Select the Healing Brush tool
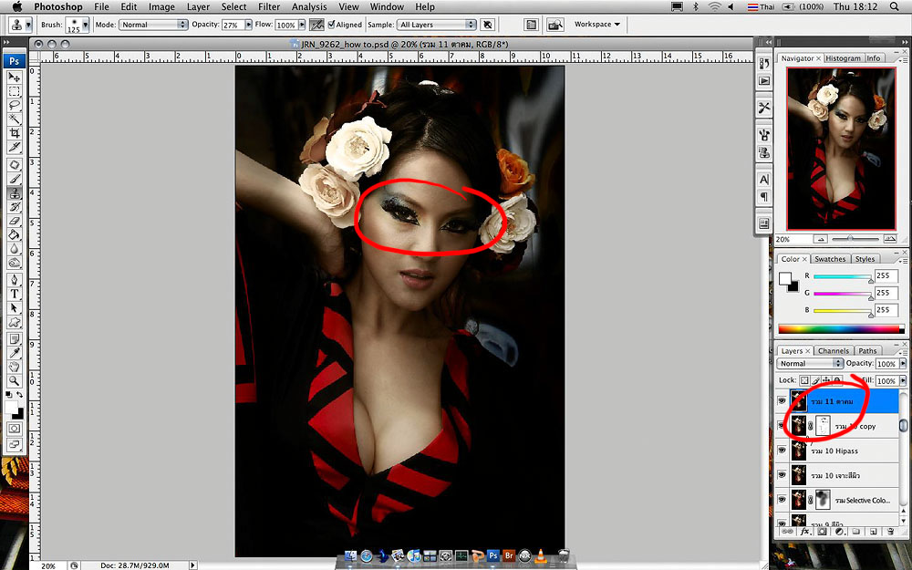Viewport: 912px width, 570px height. click(x=14, y=165)
